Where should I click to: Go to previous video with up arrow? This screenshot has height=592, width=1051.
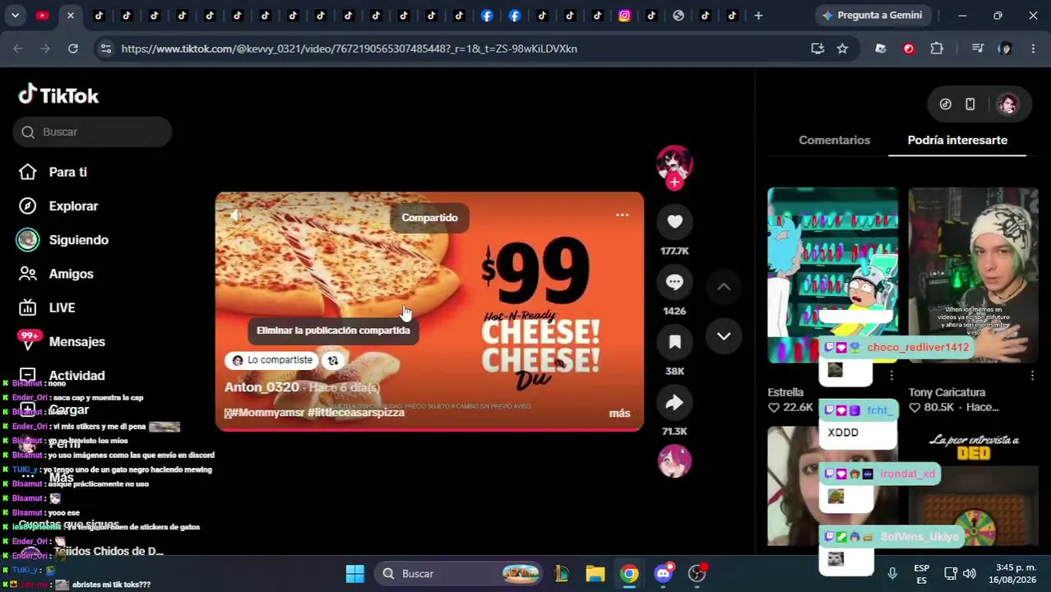click(724, 287)
